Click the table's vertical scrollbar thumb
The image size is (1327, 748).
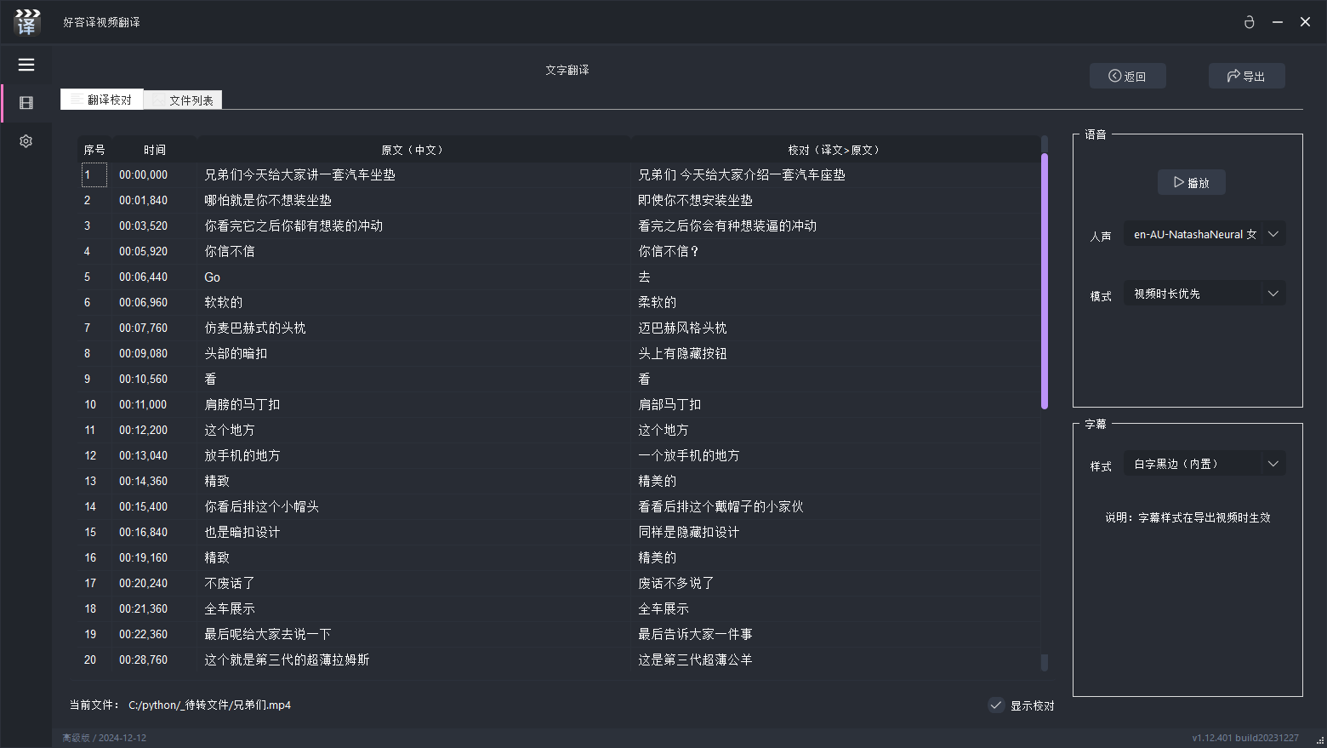coord(1045,281)
